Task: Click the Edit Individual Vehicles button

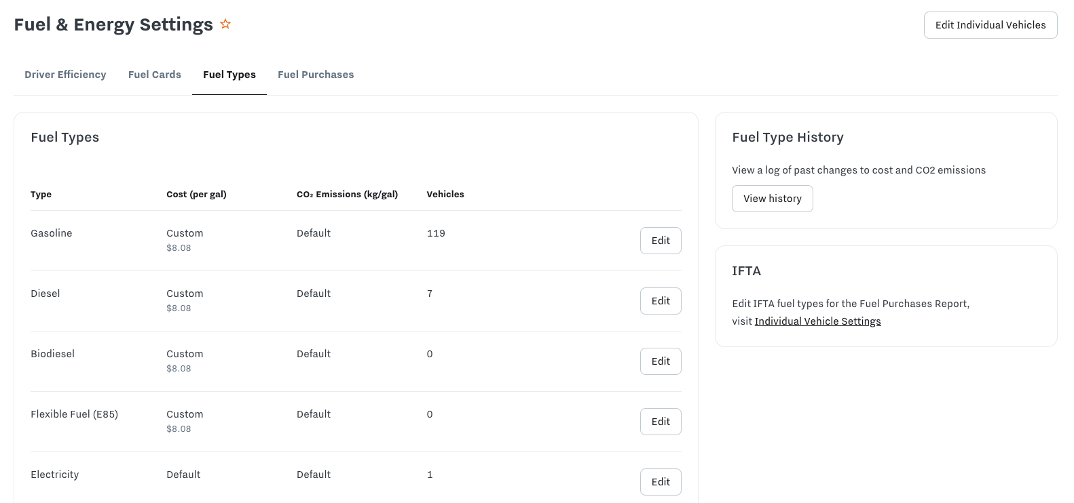Action: coord(990,25)
